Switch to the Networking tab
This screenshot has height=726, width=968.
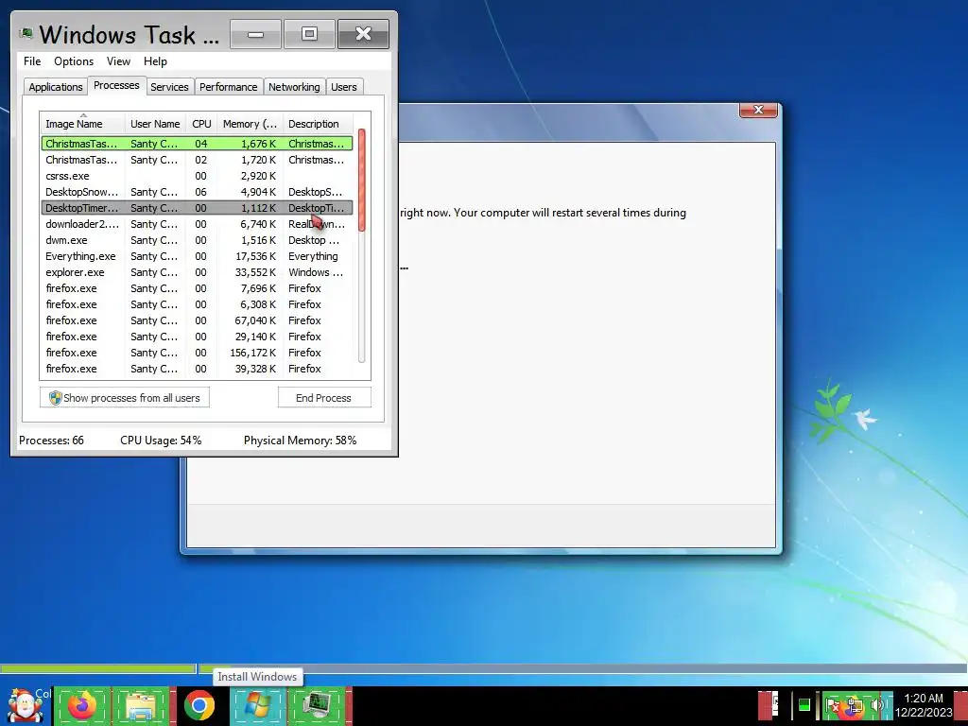pos(294,87)
